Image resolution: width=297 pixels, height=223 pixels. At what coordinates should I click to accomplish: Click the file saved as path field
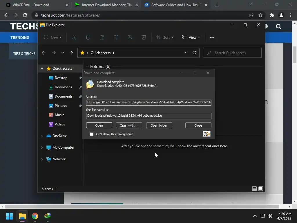(x=149, y=116)
